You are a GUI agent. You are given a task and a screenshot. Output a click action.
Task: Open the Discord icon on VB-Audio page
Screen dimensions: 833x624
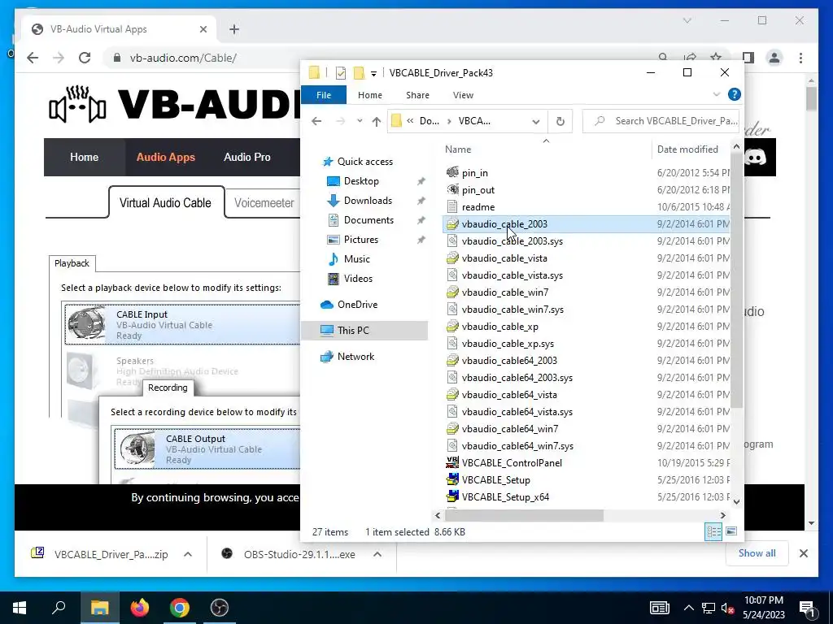click(755, 157)
